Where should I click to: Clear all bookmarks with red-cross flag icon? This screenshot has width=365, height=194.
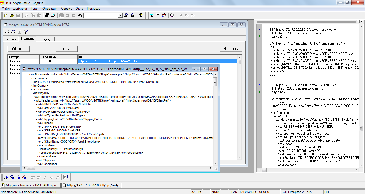(x=24, y=177)
